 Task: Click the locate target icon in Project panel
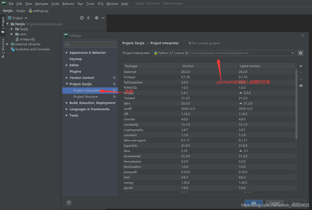pos(82,18)
